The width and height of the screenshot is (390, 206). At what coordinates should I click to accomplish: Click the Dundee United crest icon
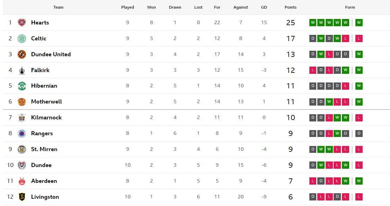[x=22, y=55]
